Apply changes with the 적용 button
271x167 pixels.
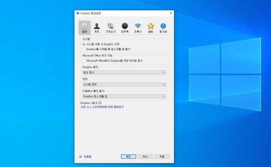point(162,156)
